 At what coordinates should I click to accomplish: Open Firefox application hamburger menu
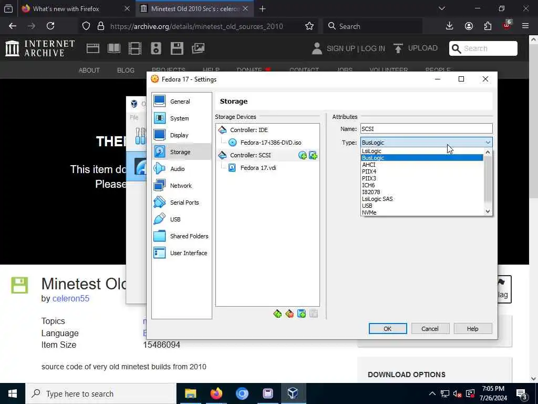525,26
